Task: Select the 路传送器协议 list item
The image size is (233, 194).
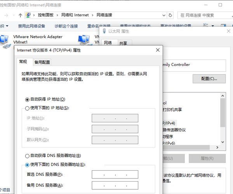Action: (174, 130)
